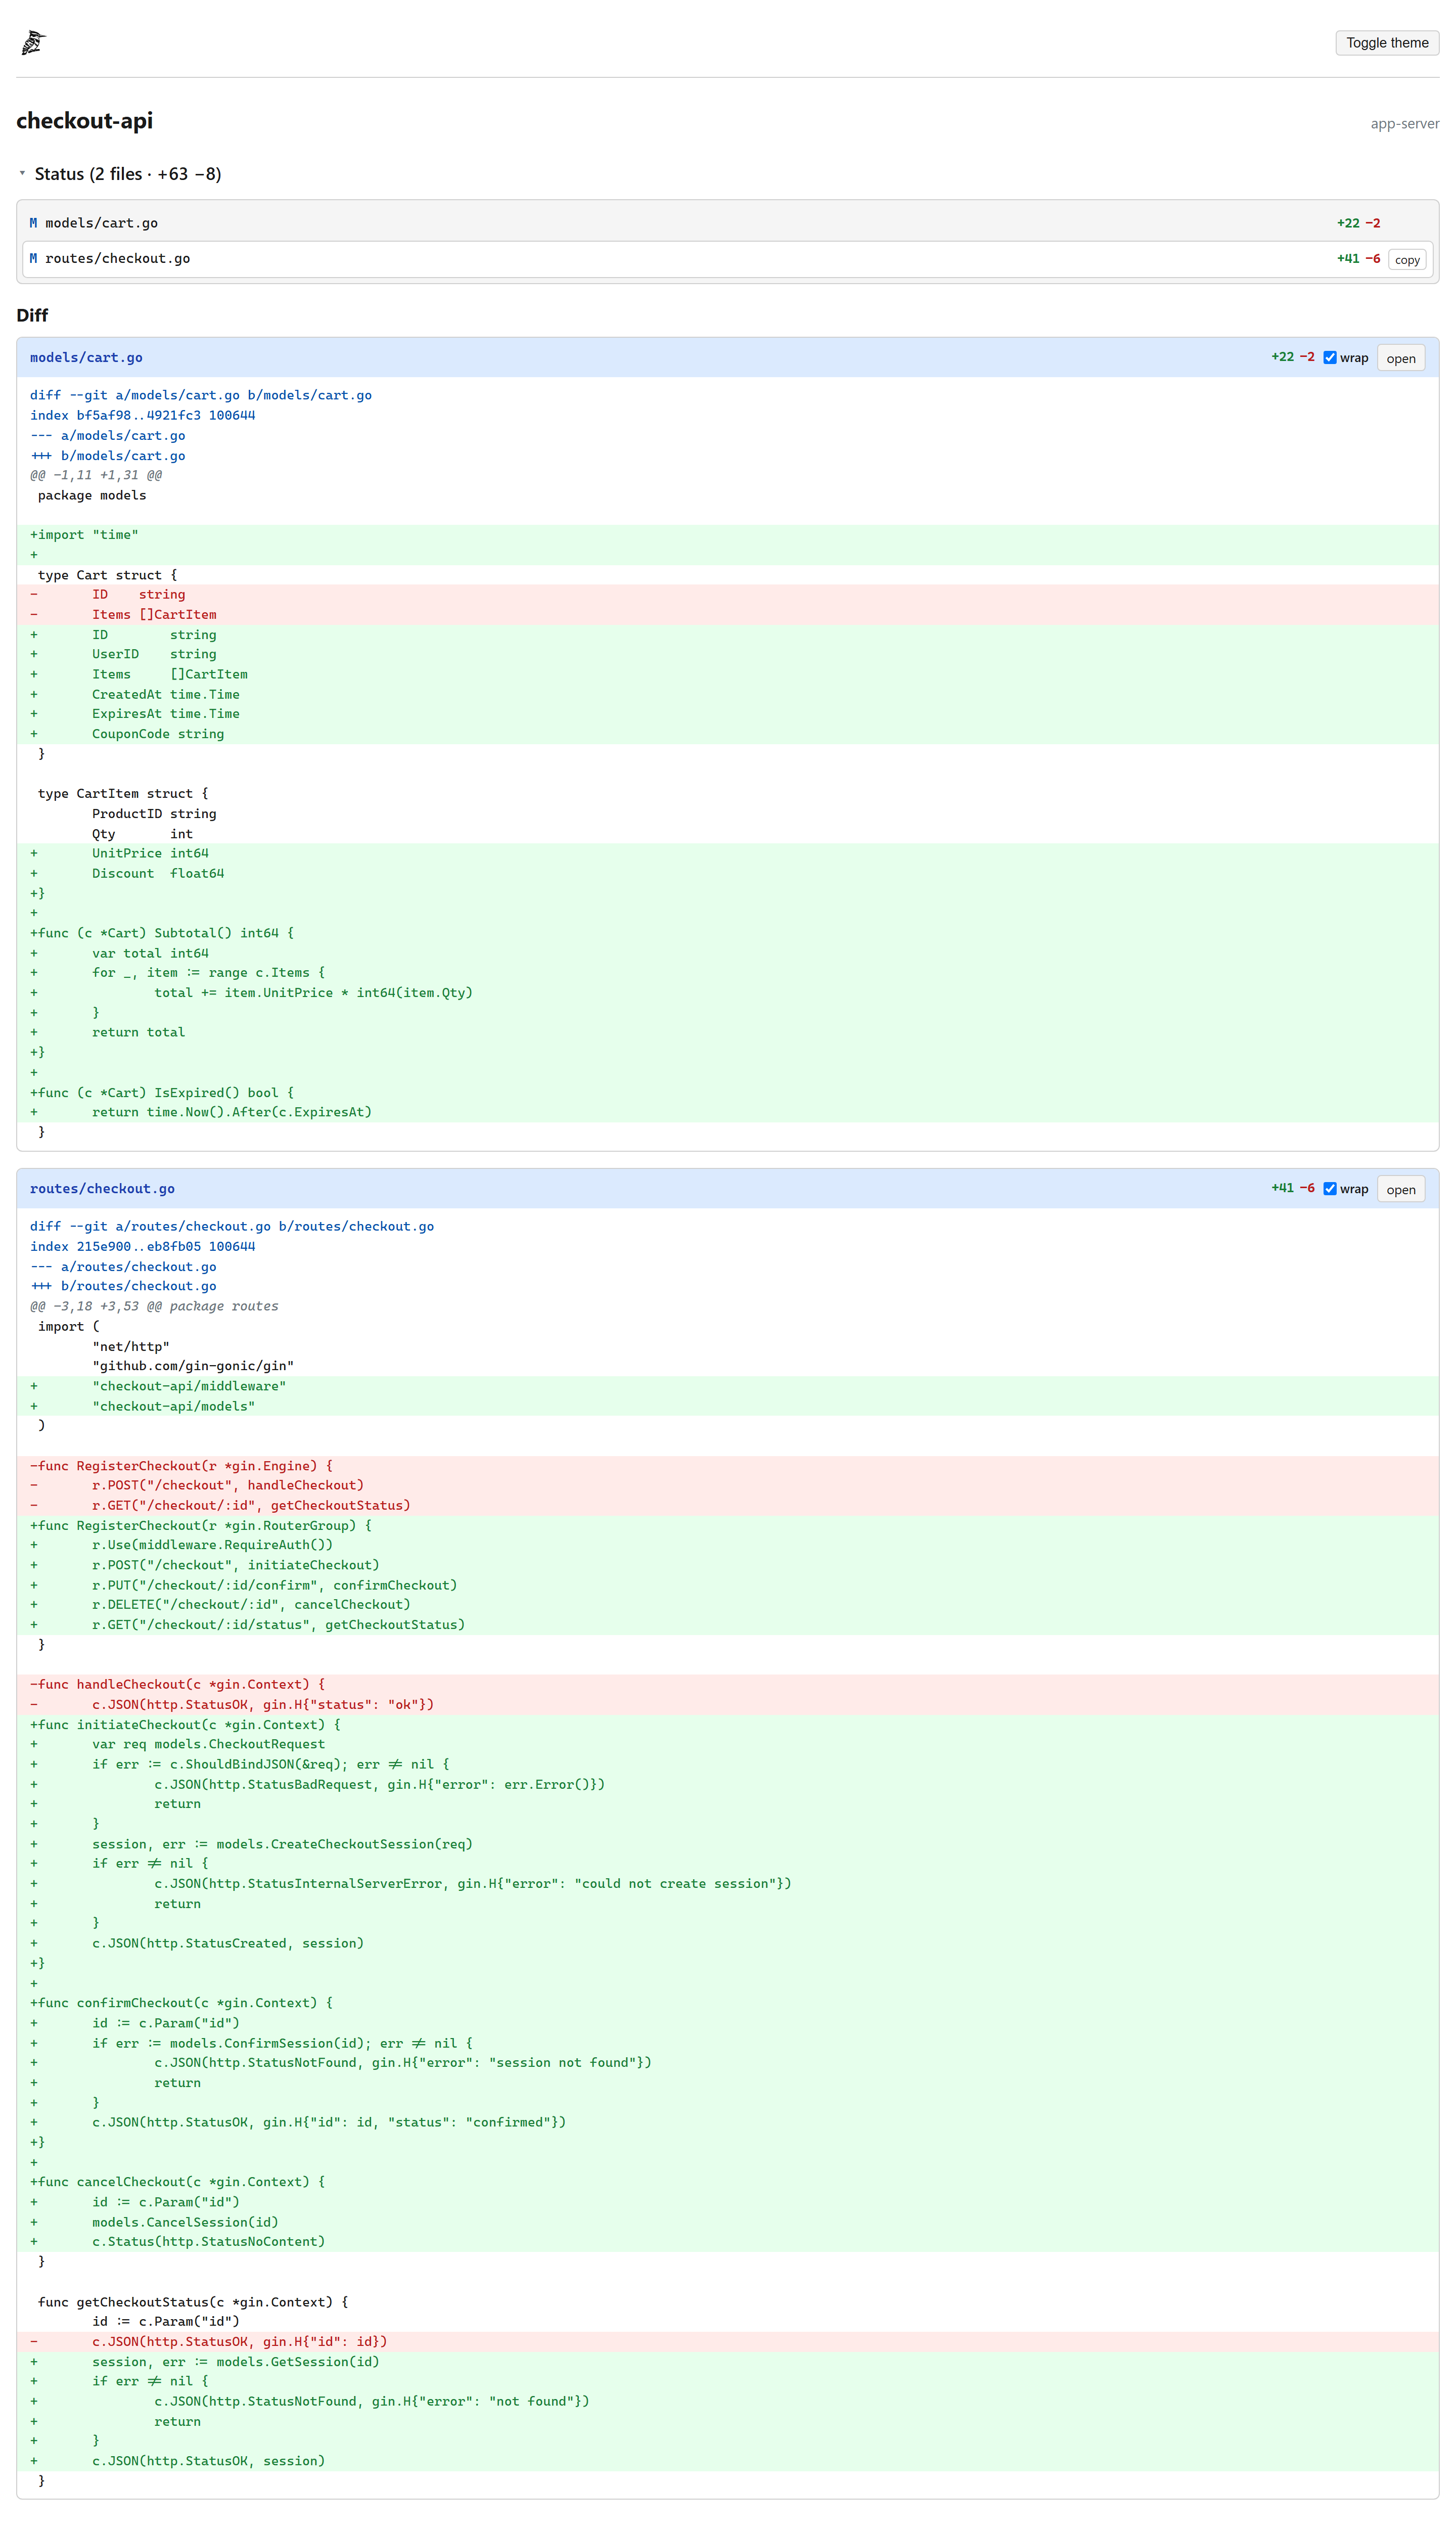The width and height of the screenshot is (1456, 2532).
Task: Click open button for models/cart.go diff
Action: pos(1400,358)
